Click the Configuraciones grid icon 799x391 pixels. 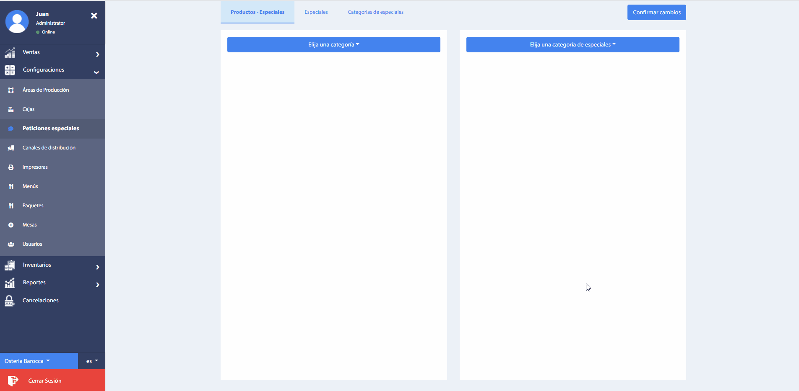pyautogui.click(x=10, y=70)
